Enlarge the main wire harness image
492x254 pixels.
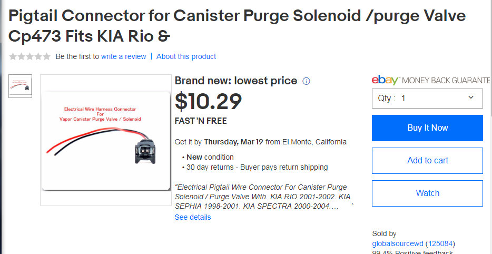tap(106, 140)
